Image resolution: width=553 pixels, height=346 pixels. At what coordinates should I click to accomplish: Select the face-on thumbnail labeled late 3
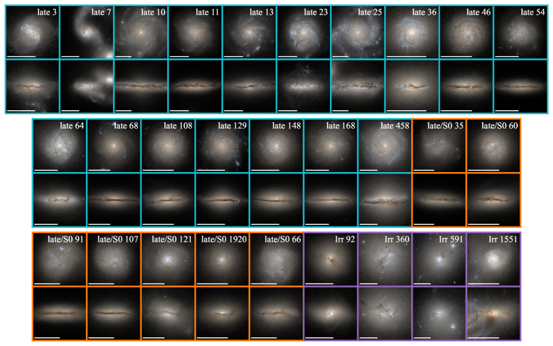click(x=33, y=32)
